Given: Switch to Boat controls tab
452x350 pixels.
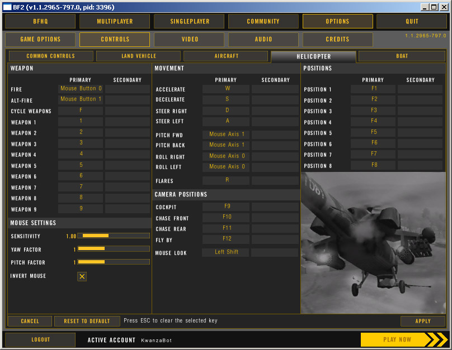Looking at the screenshot, I should (402, 56).
